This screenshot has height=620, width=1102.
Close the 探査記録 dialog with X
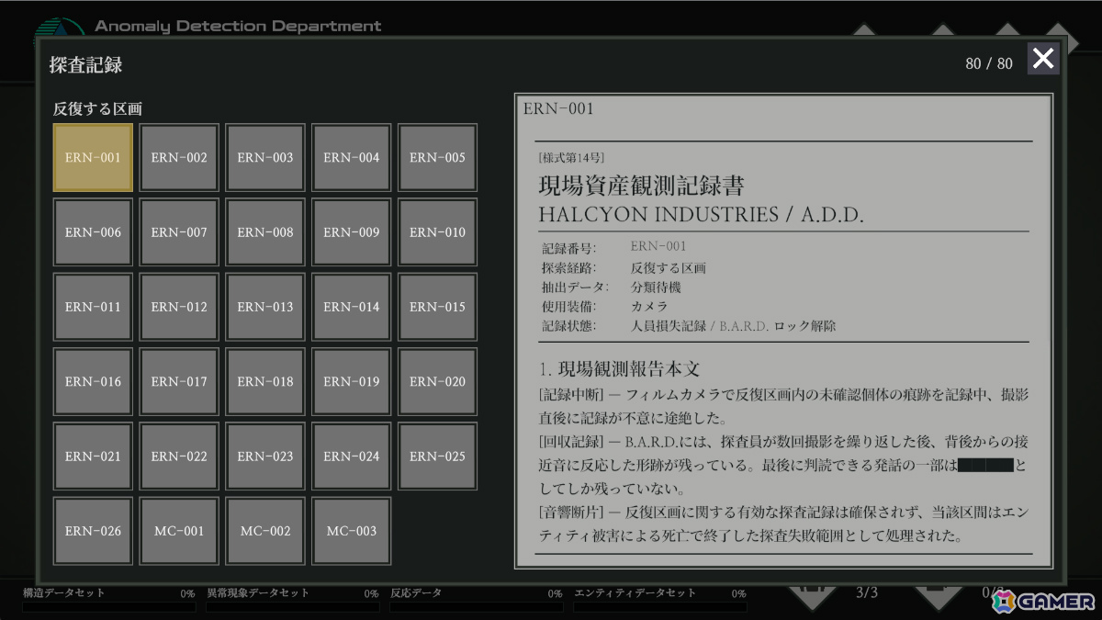[x=1043, y=59]
